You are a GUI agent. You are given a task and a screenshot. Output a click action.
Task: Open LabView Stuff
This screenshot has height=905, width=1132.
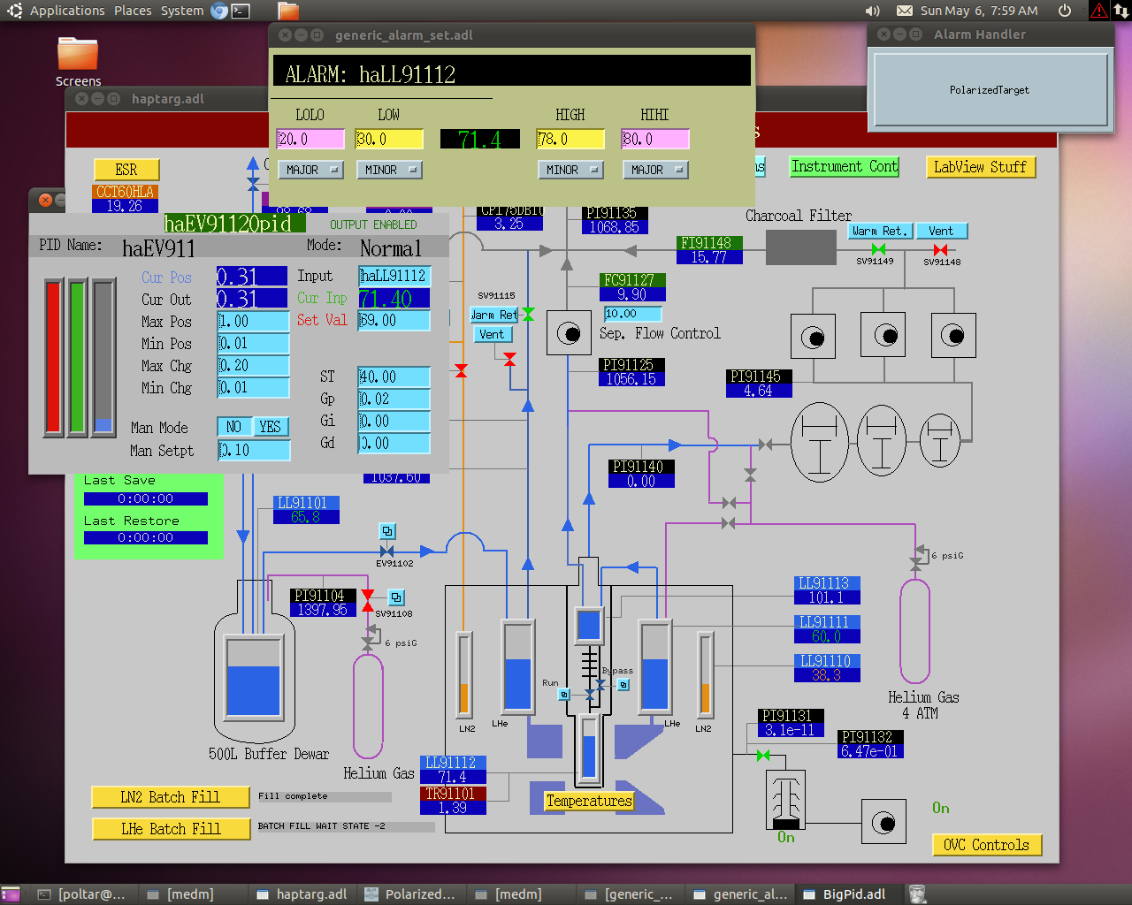pos(980,166)
